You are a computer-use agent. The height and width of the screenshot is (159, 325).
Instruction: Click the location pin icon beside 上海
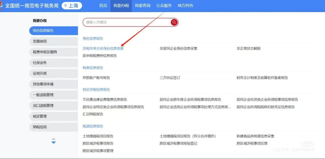coord(66,6)
